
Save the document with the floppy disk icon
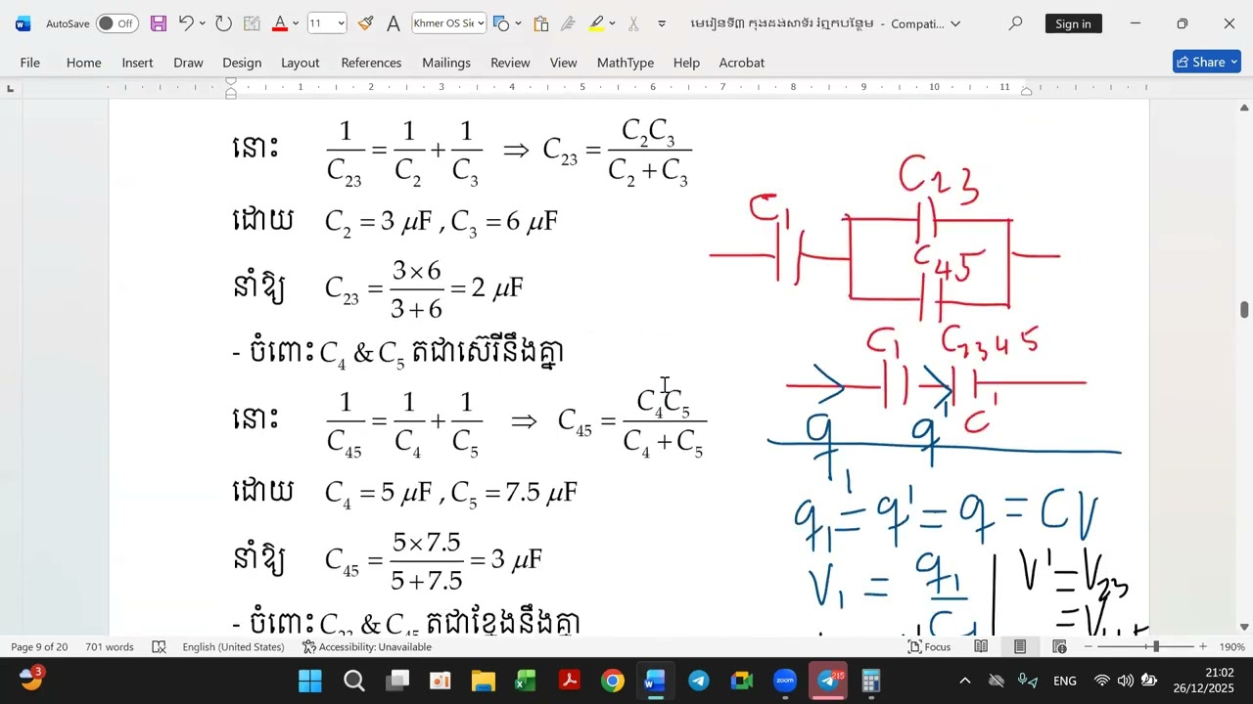coord(159,23)
